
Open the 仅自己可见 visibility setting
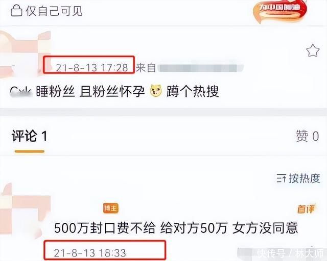coord(46,11)
